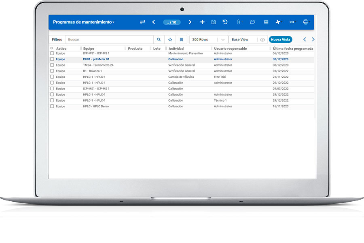Tick checkbox for PH01 - pH Meter 01 row

tap(52, 59)
